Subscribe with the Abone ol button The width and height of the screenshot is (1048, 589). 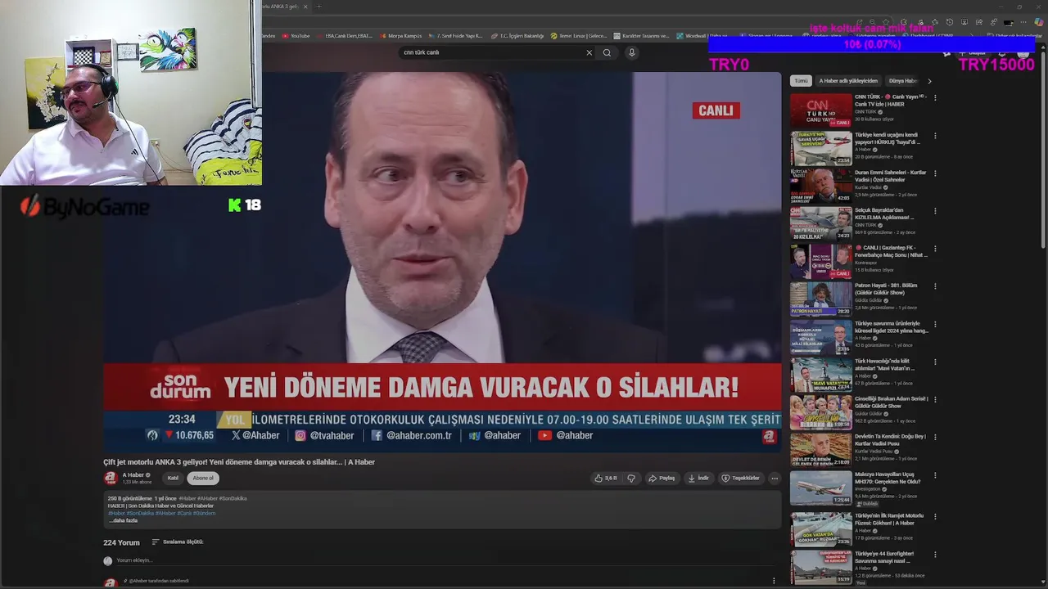pyautogui.click(x=203, y=479)
